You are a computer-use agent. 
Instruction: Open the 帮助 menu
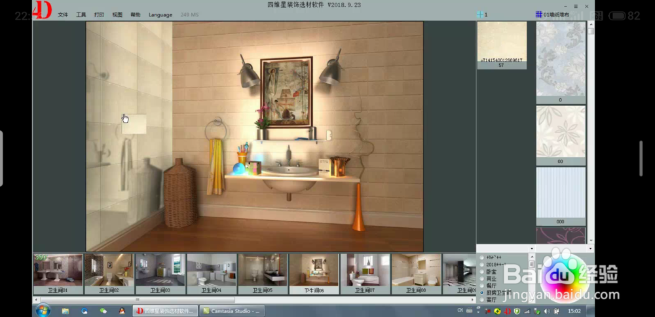136,14
